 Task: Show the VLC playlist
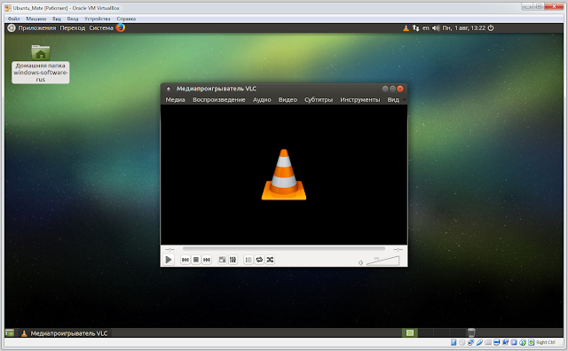[248, 260]
